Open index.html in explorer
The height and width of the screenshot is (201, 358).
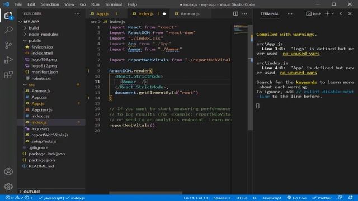tap(42, 53)
